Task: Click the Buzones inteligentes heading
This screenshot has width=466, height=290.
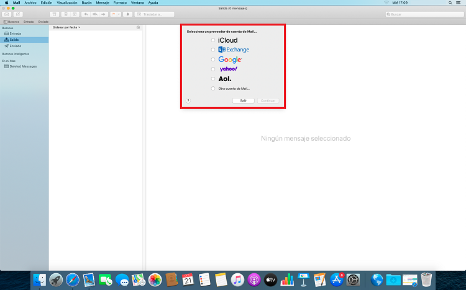Action: (x=16, y=54)
